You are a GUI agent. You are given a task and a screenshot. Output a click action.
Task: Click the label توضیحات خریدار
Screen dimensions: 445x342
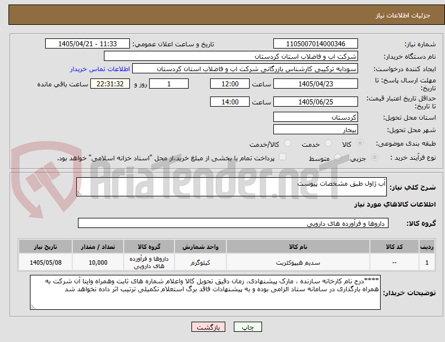point(409,293)
